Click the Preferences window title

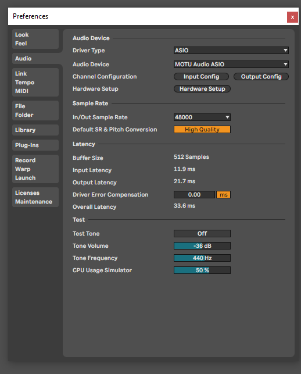(x=30, y=16)
